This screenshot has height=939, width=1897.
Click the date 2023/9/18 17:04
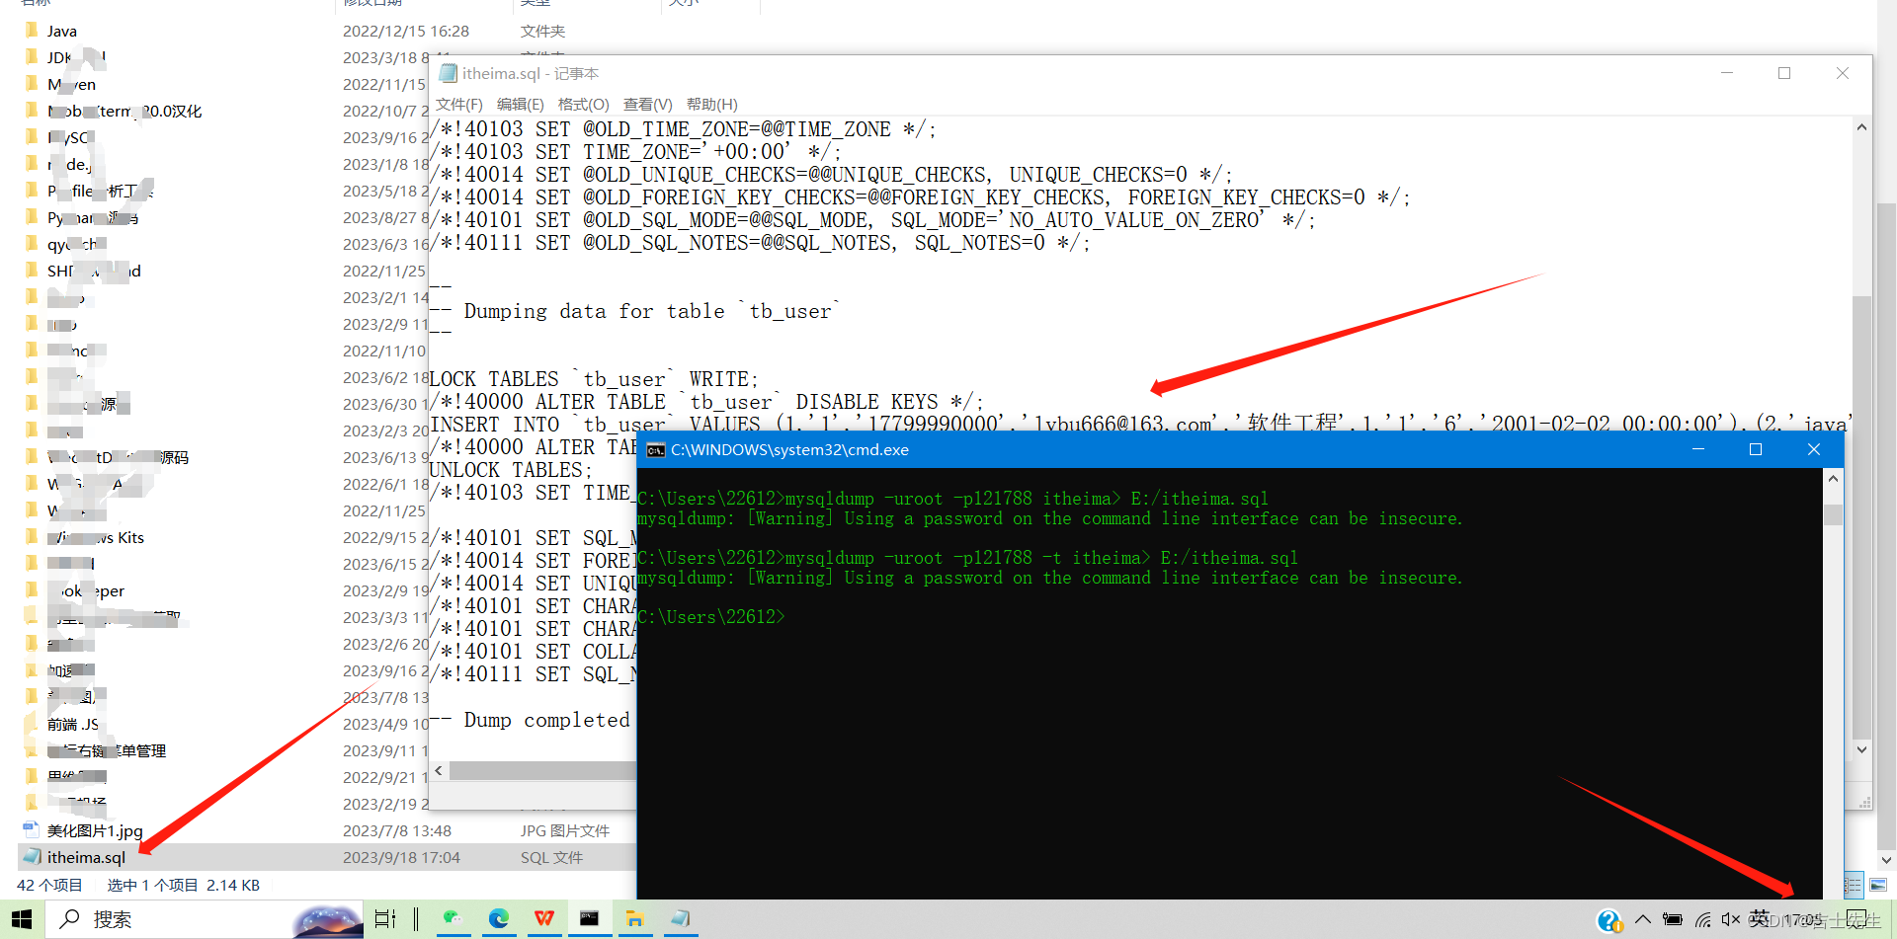pyautogui.click(x=401, y=857)
